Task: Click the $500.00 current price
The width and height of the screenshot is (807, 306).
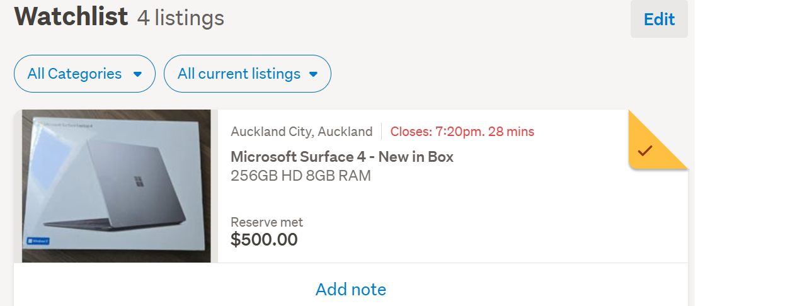Action: (x=264, y=240)
